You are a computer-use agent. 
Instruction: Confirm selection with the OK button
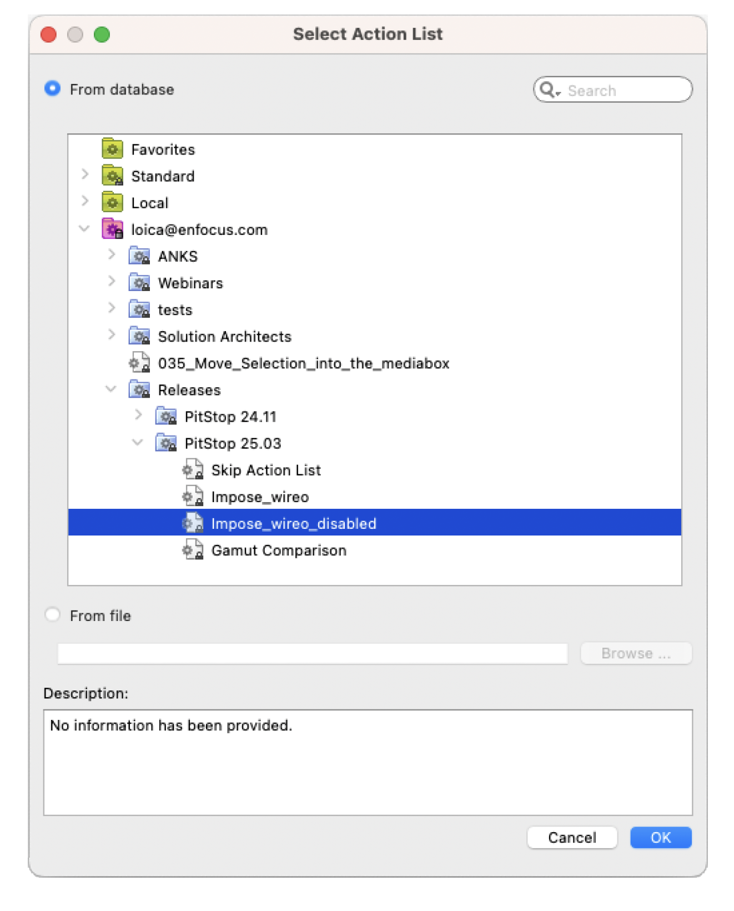661,837
